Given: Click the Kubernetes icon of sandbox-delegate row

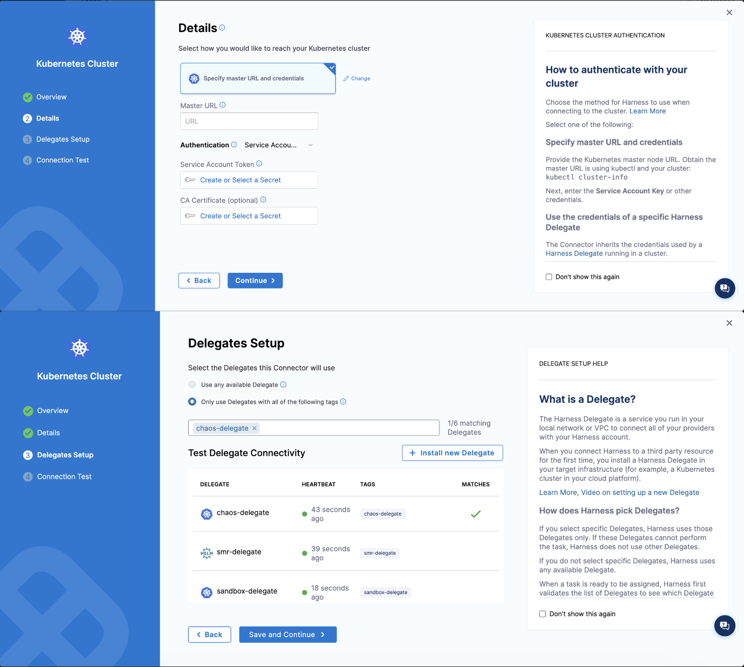Looking at the screenshot, I should tap(207, 593).
